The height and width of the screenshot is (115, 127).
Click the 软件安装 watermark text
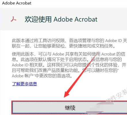pyautogui.click(x=117, y=96)
